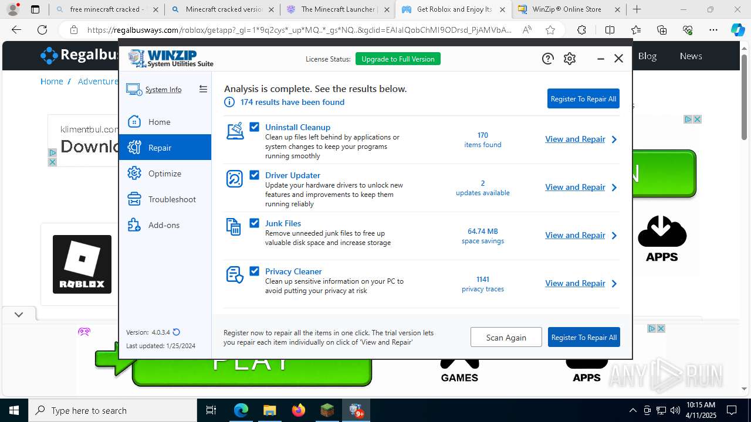Click View and Repair for Uninstall Cleanup
This screenshot has width=751, height=422.
pos(575,139)
